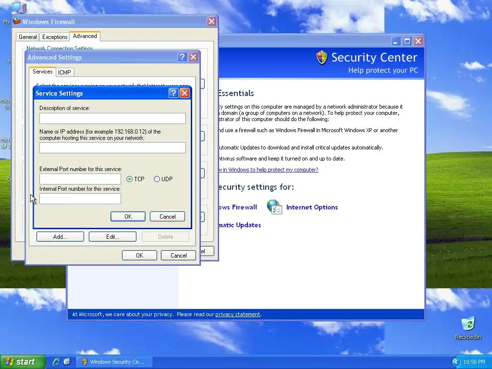Viewport: 492px width, 369px height.
Task: Click the Edit... button
Action: pyautogui.click(x=112, y=236)
